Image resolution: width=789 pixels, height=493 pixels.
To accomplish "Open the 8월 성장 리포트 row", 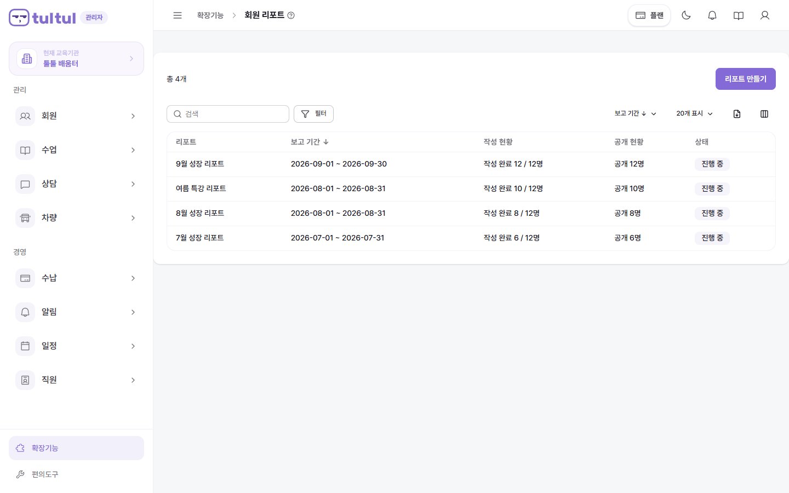I will coord(471,214).
